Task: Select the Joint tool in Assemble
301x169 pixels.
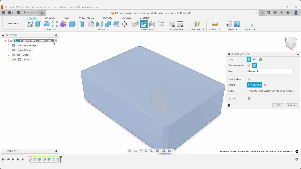Action: (x=152, y=24)
